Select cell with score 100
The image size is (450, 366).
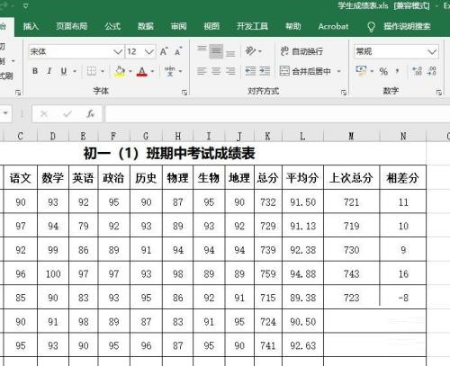coord(53,273)
